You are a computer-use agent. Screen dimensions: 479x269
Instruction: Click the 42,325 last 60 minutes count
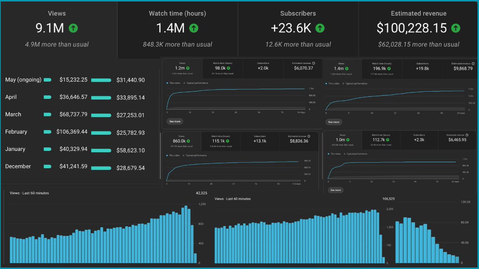202,193
